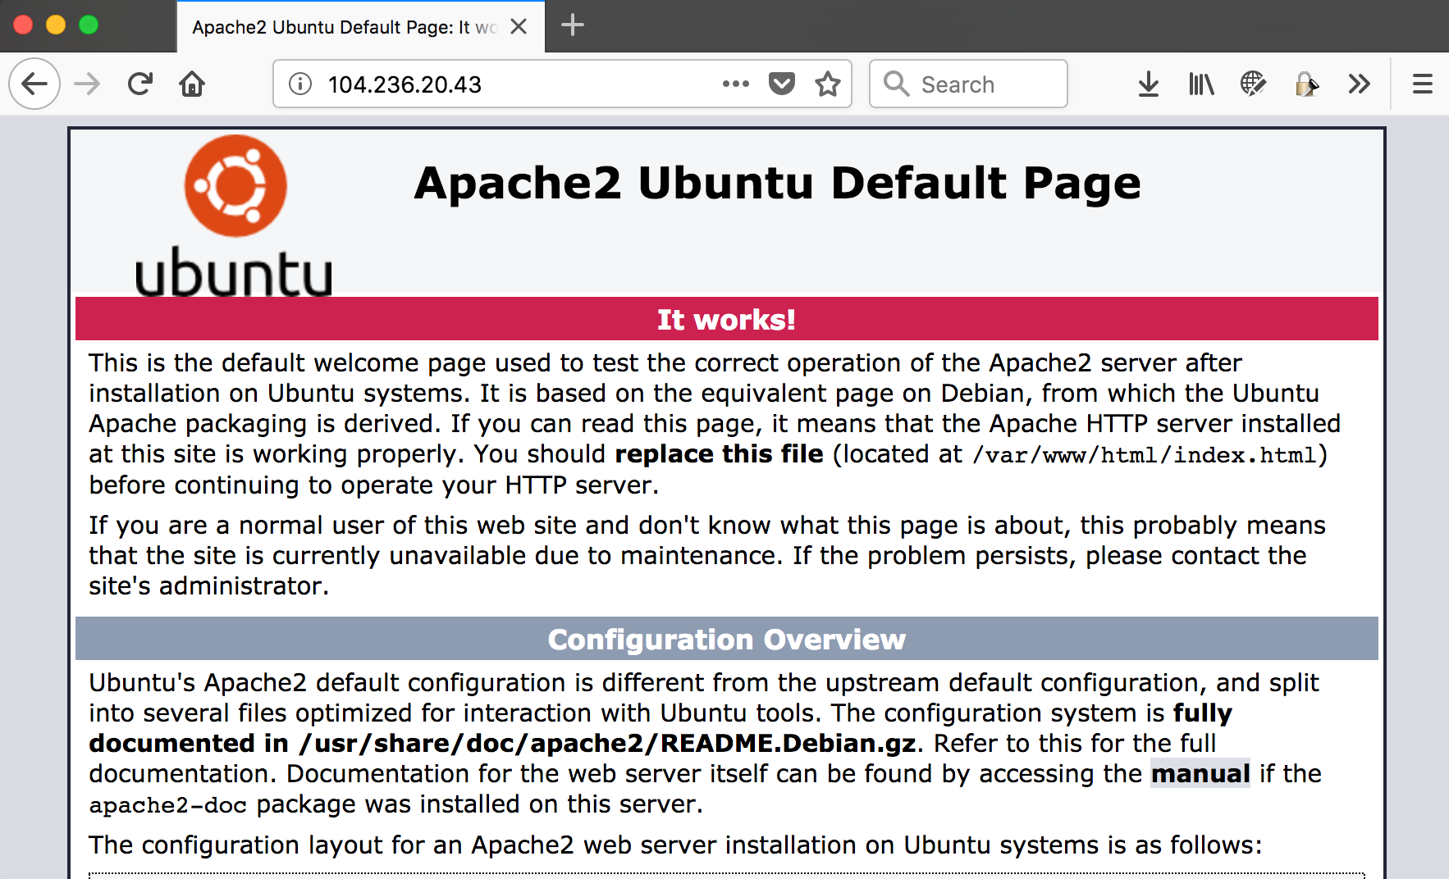The image size is (1449, 879).
Task: Click the macOS green fullscreen window button
Action: pyautogui.click(x=89, y=25)
